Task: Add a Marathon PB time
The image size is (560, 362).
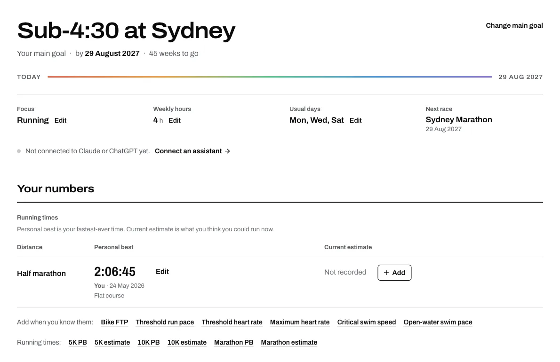Action: [233, 343]
